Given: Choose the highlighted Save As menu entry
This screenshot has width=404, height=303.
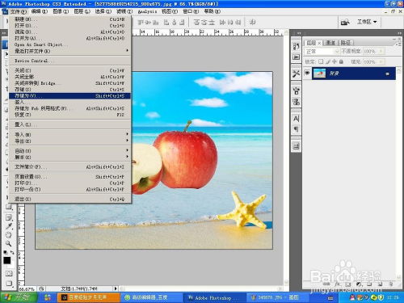Looking at the screenshot, I should (69, 96).
